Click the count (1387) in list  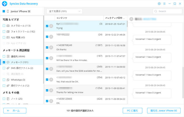click(x=99, y=45)
